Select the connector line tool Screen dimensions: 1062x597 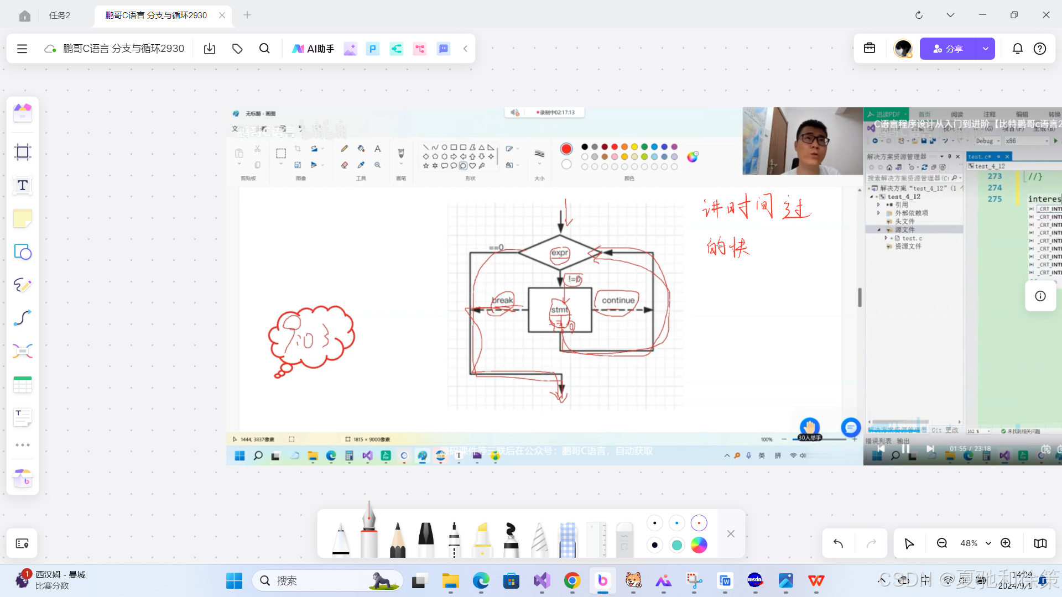[23, 318]
